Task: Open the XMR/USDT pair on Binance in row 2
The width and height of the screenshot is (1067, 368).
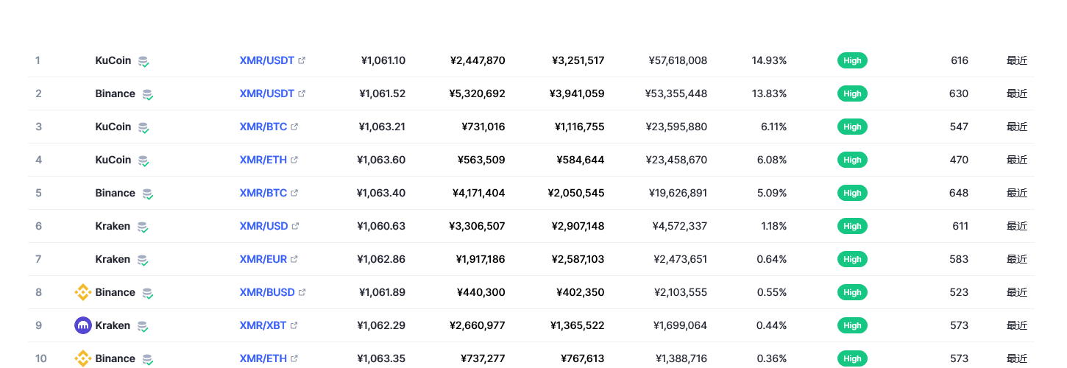Action: coord(267,93)
